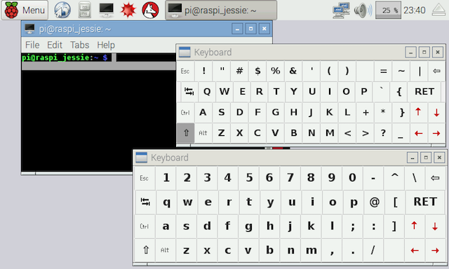Viewport: 449px width, 269px height.
Task: Open Mathematica red spiky star icon
Action: point(128,10)
